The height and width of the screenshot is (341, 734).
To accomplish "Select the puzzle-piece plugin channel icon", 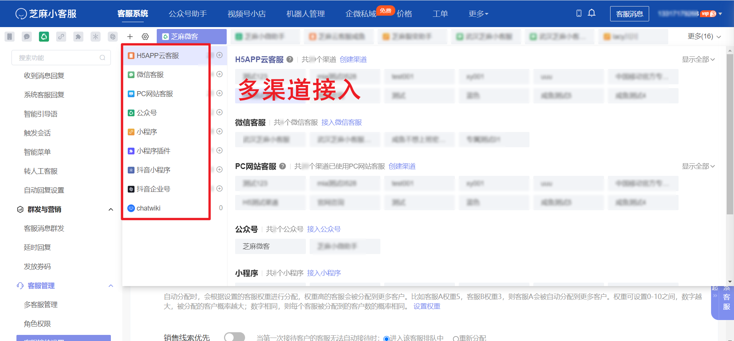I will pyautogui.click(x=78, y=37).
